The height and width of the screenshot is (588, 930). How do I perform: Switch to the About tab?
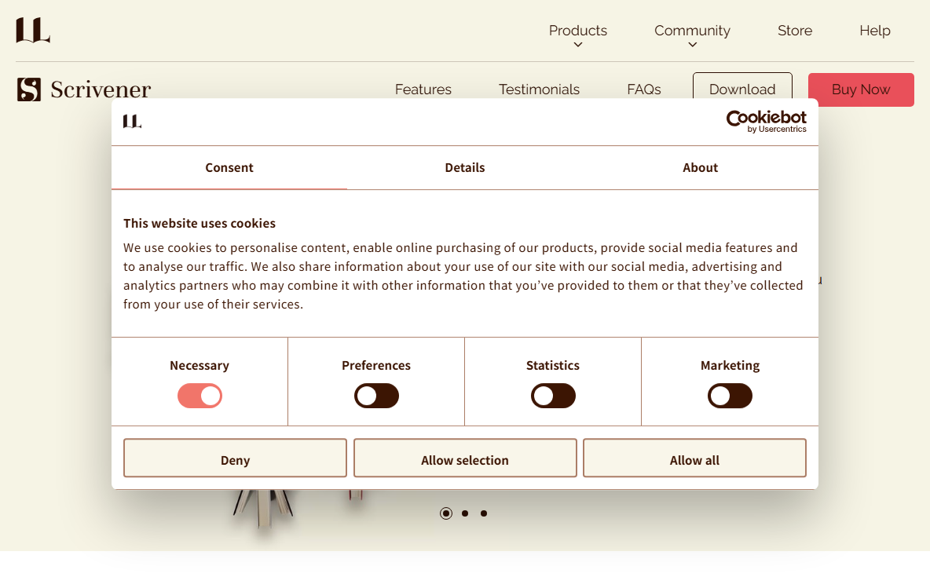[701, 168]
